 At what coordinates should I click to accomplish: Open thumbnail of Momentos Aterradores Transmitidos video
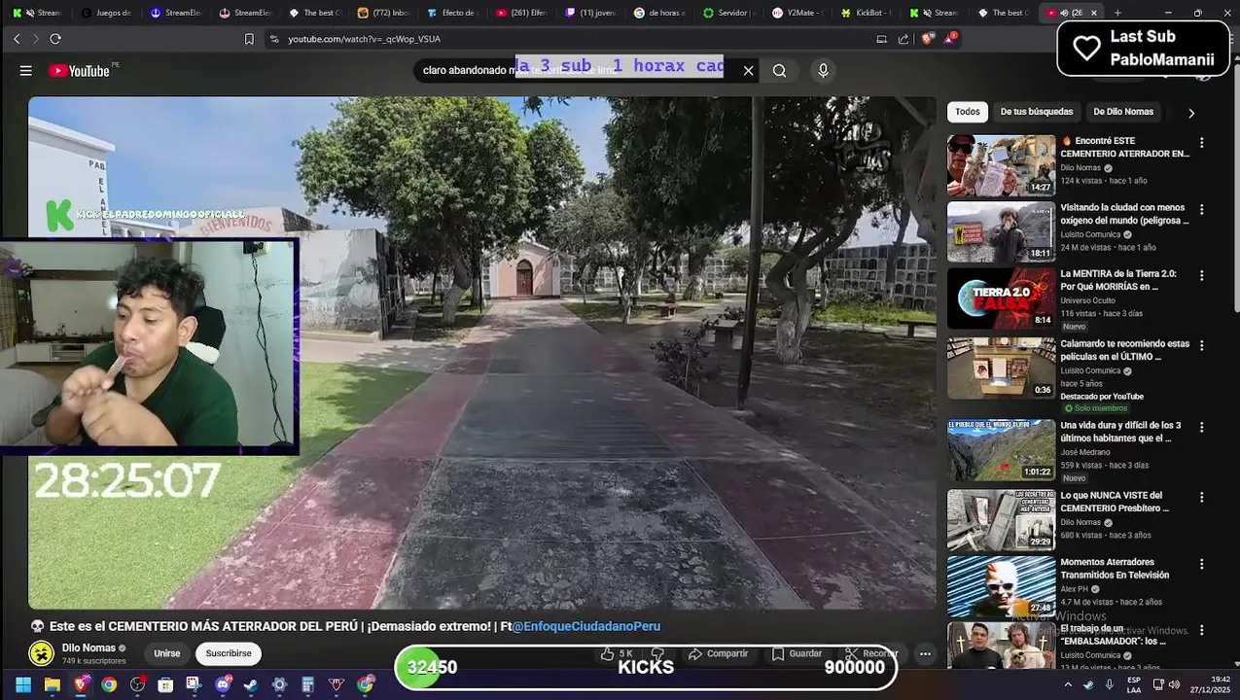(x=1001, y=586)
